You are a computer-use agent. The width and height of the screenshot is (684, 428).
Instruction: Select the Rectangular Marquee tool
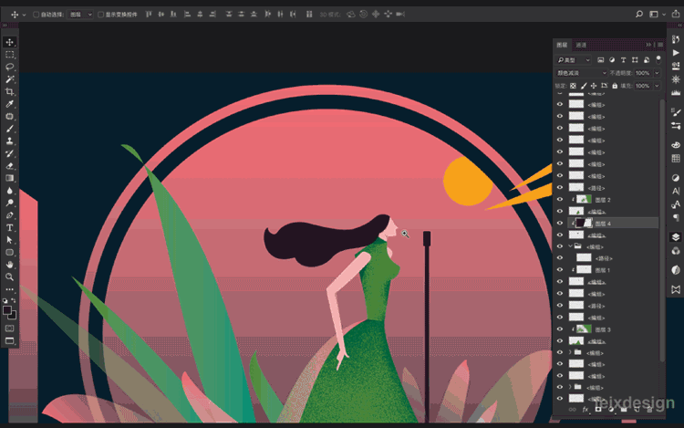[x=10, y=55]
